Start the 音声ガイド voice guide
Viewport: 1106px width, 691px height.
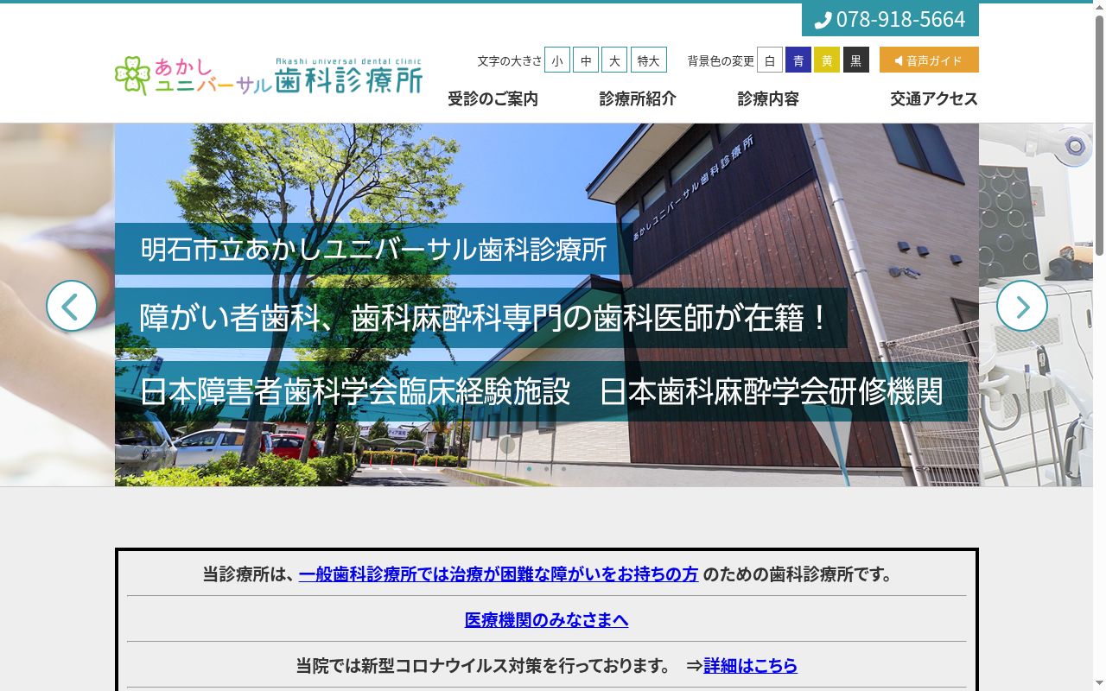pyautogui.click(x=929, y=60)
